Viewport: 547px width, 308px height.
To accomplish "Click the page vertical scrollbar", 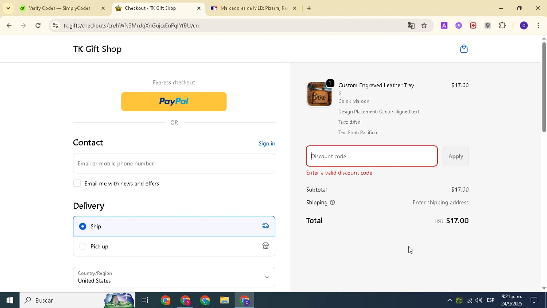I will click(x=544, y=87).
